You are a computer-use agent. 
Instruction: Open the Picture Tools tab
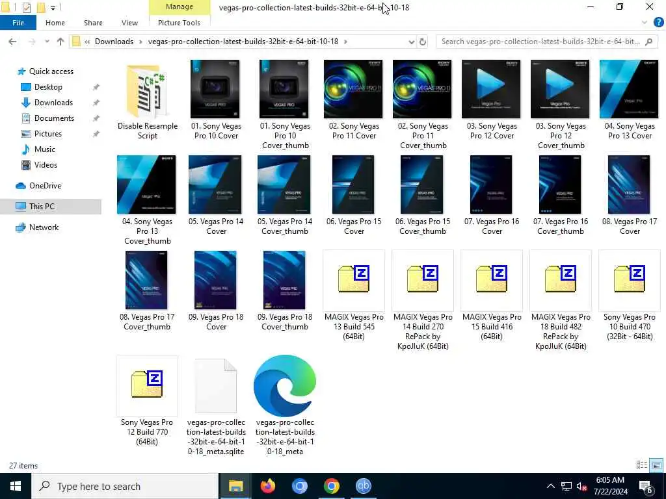pyautogui.click(x=179, y=23)
